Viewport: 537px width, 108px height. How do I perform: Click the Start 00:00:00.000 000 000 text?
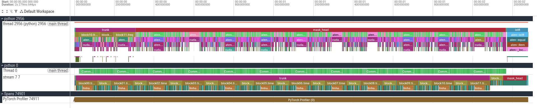click(x=20, y=2)
